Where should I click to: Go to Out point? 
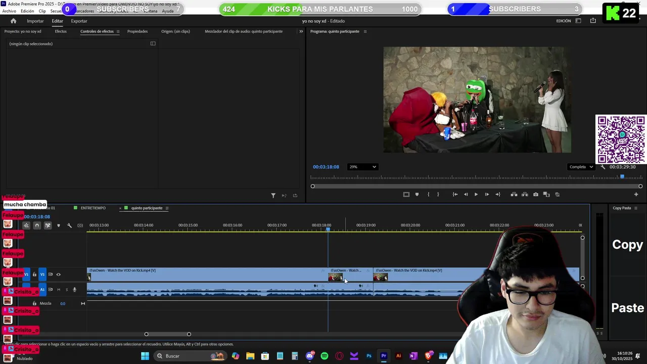click(x=498, y=195)
